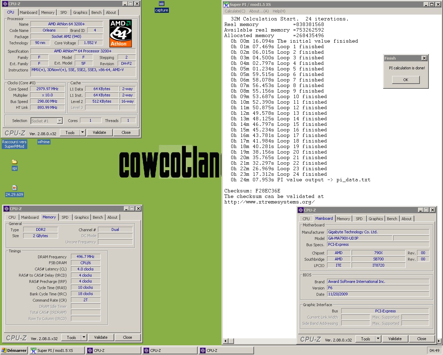Click CPU-Z Memory window title icon
Image resolution: width=443 pixels, height=355 pixels.
pyautogui.click(x=7, y=209)
